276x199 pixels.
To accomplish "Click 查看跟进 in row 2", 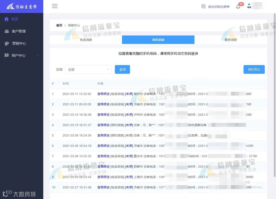I will 103,104.
